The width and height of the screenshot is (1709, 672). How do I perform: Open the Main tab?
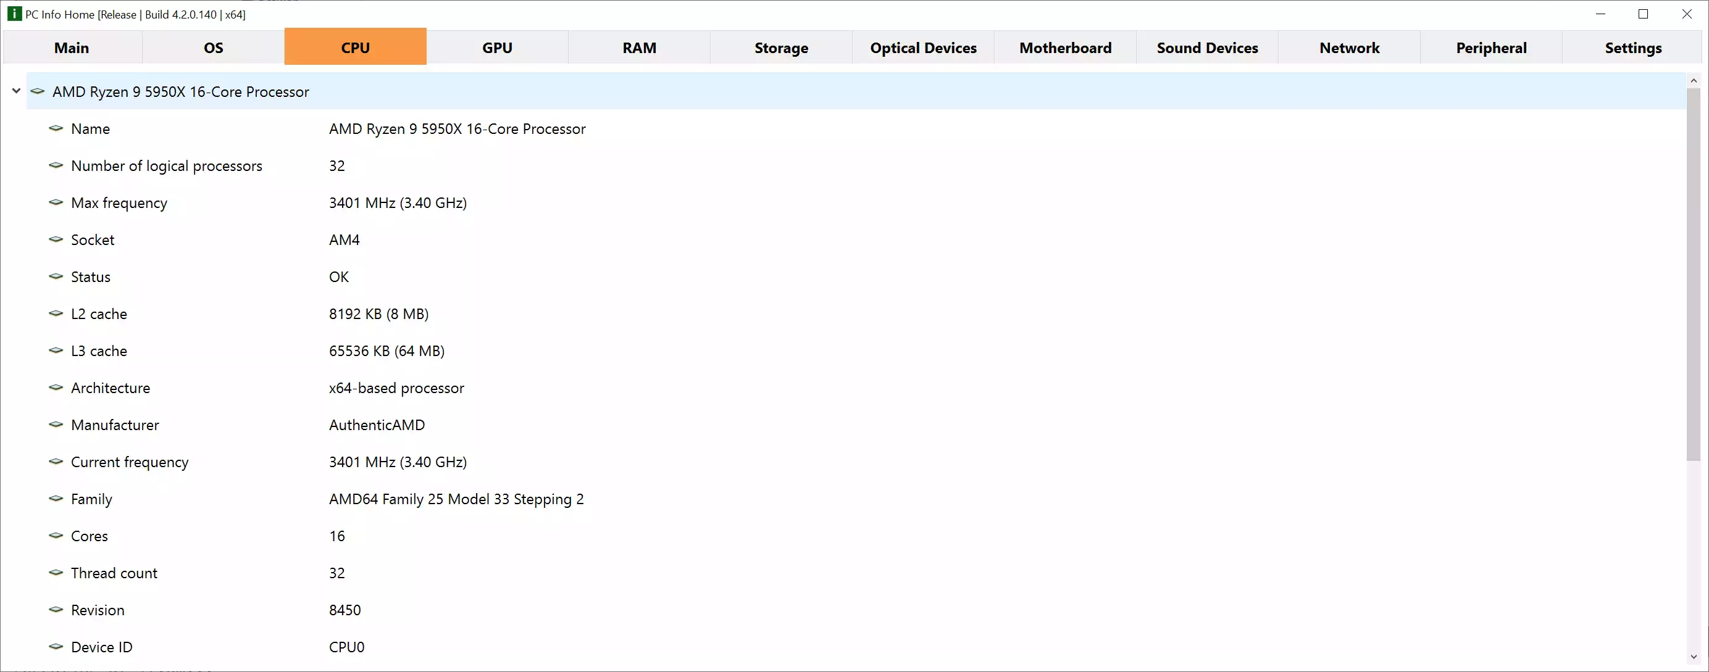pyautogui.click(x=72, y=47)
